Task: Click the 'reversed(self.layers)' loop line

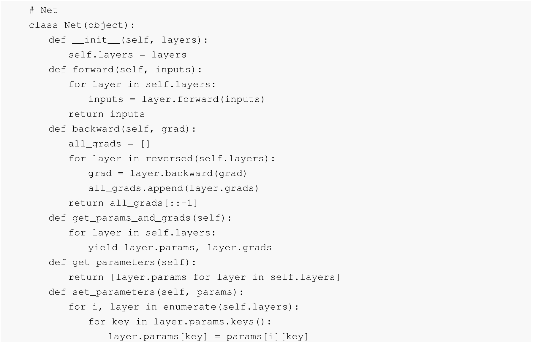Action: pos(172,159)
